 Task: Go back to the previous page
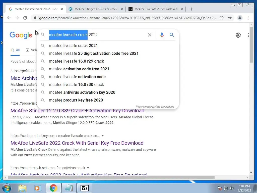(9, 18)
